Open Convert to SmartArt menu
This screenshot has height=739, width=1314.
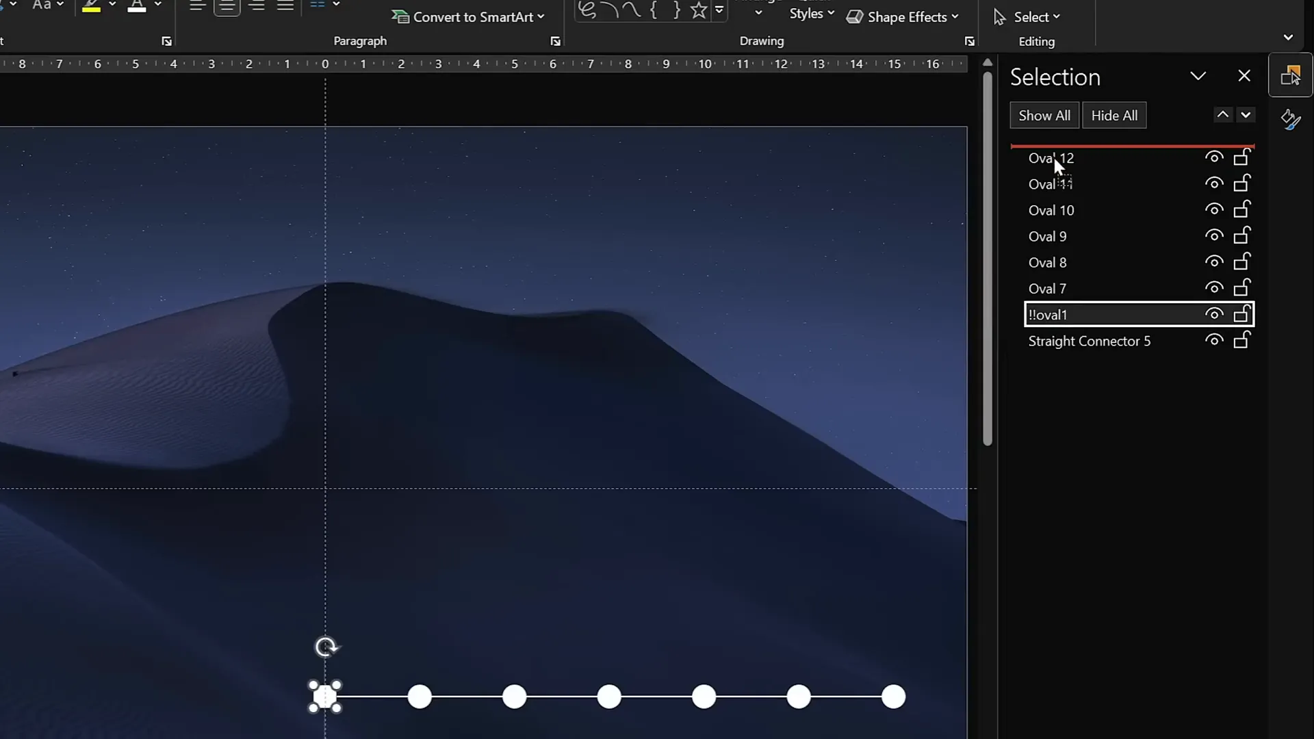click(x=468, y=17)
